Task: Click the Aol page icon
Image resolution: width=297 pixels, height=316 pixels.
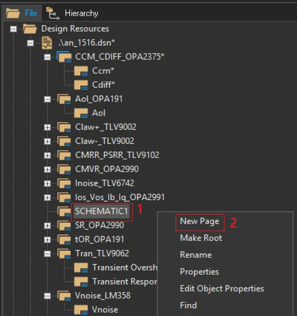Action: [81, 113]
